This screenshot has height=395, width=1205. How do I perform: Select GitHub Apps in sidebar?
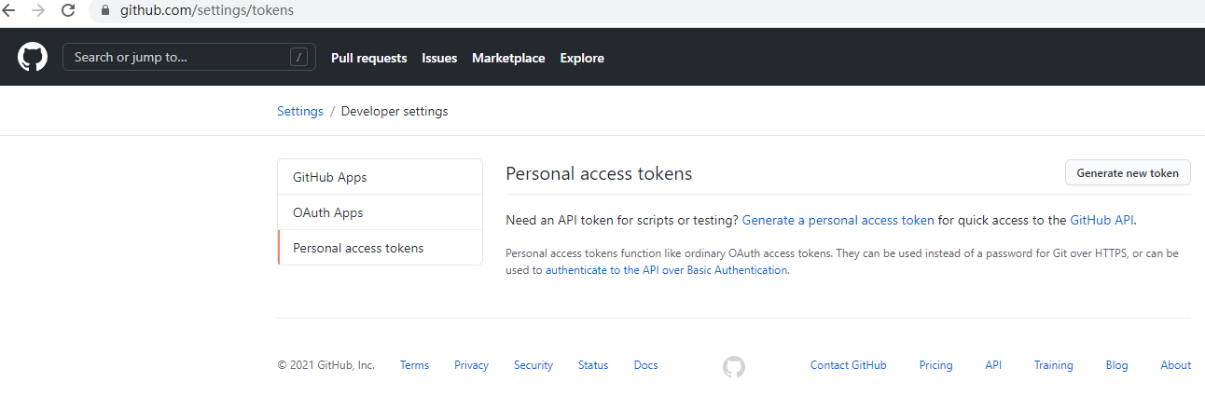click(381, 177)
